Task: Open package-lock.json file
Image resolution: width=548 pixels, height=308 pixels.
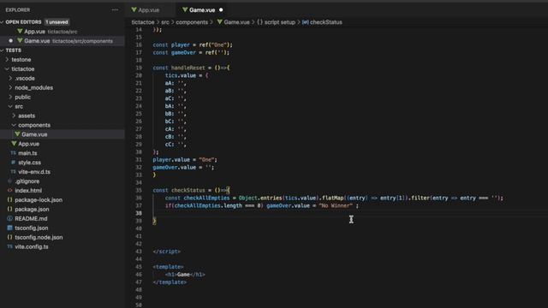Action: pos(39,199)
